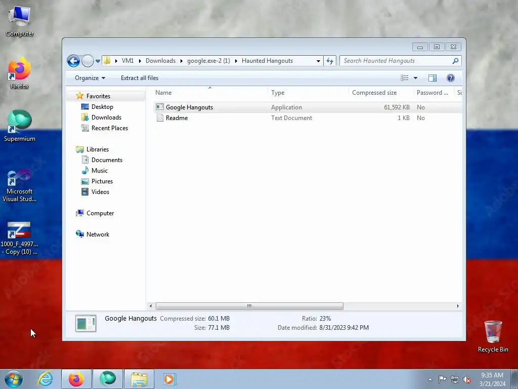Open Music library

coord(100,171)
